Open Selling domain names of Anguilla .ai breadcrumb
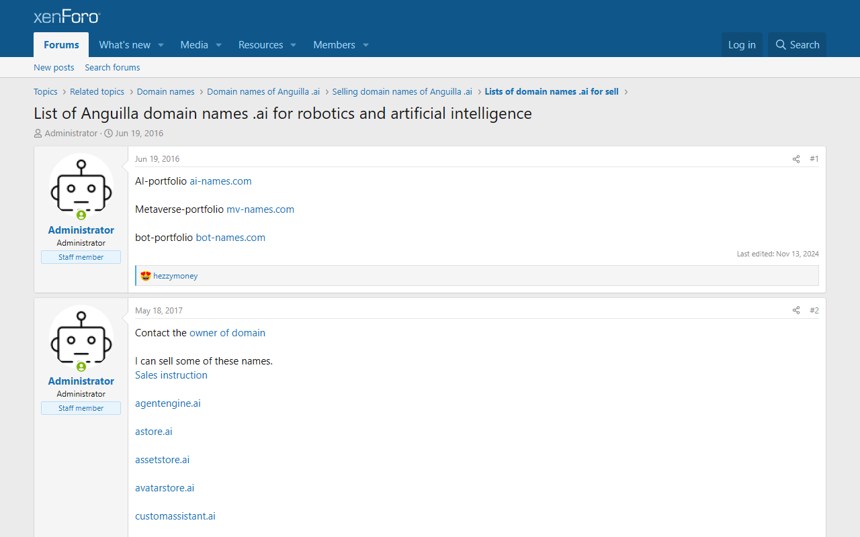The width and height of the screenshot is (860, 537). [x=402, y=91]
